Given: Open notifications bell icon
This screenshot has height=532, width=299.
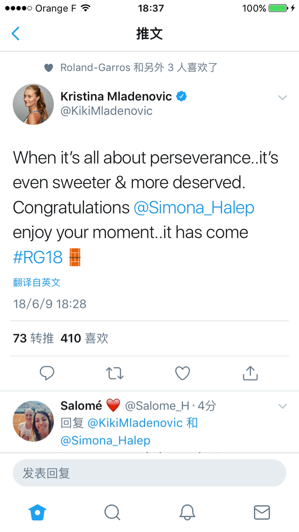Looking at the screenshot, I should pyautogui.click(x=187, y=512).
